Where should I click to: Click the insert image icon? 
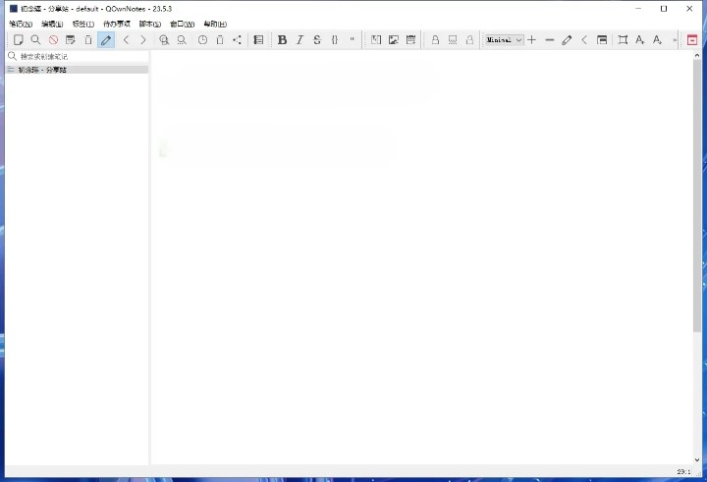click(393, 40)
